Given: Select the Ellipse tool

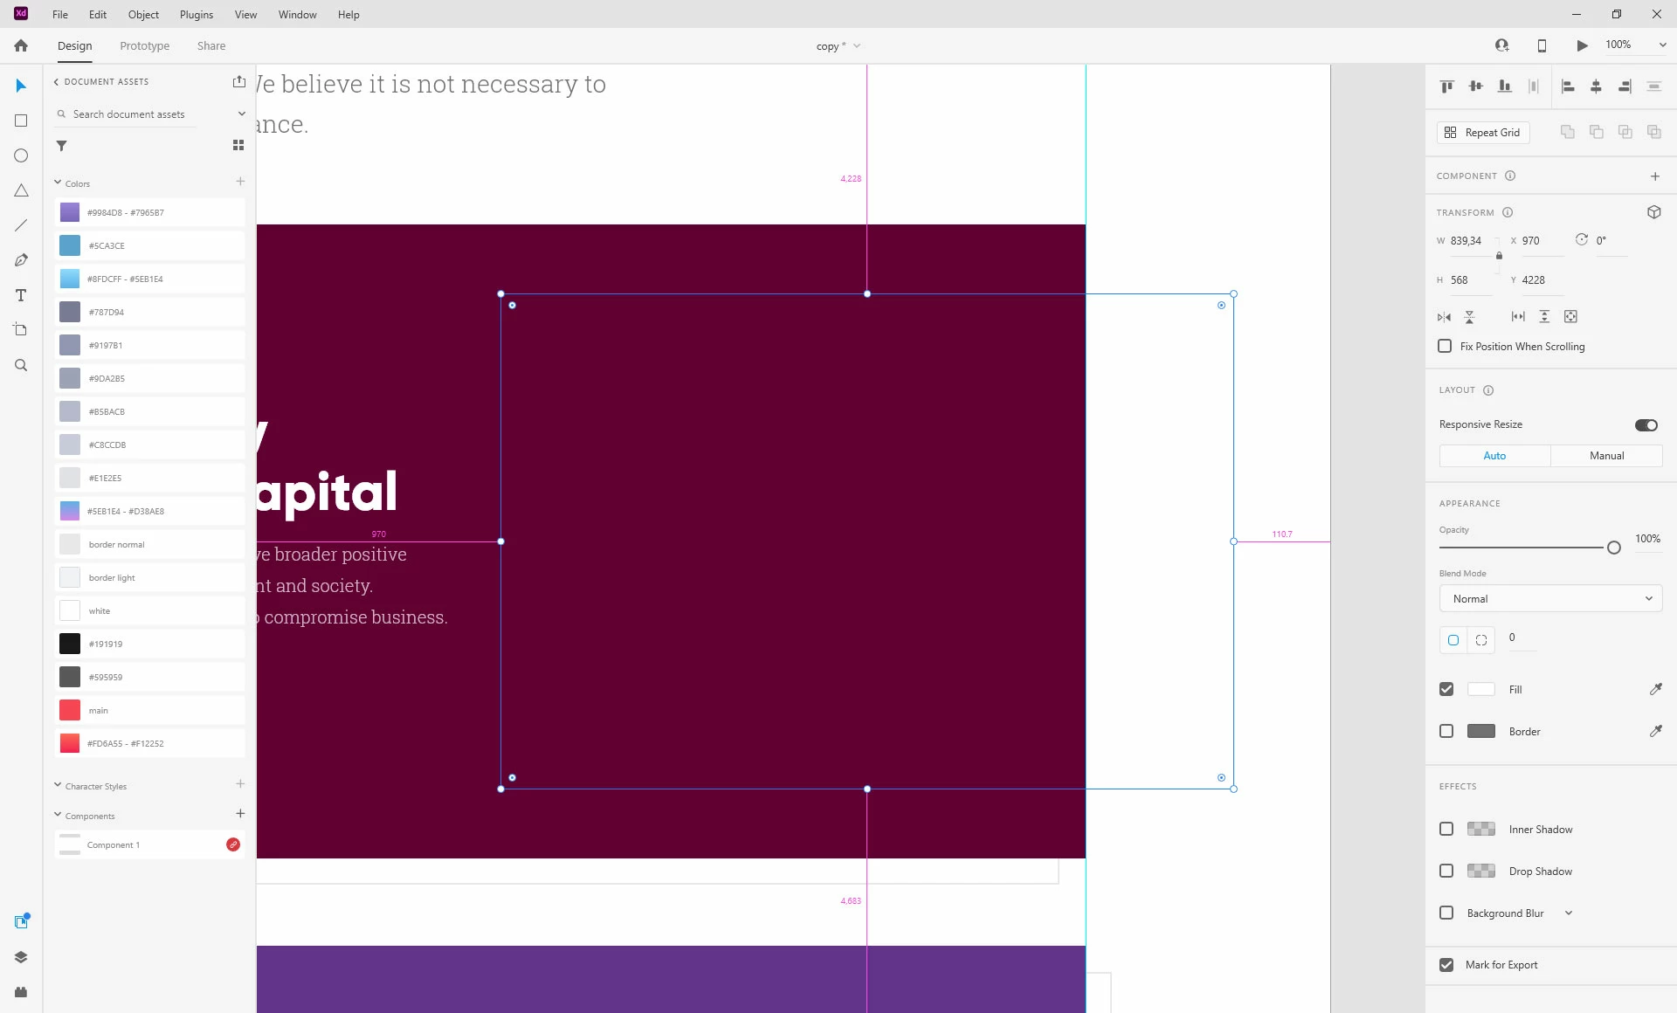Looking at the screenshot, I should [21, 155].
